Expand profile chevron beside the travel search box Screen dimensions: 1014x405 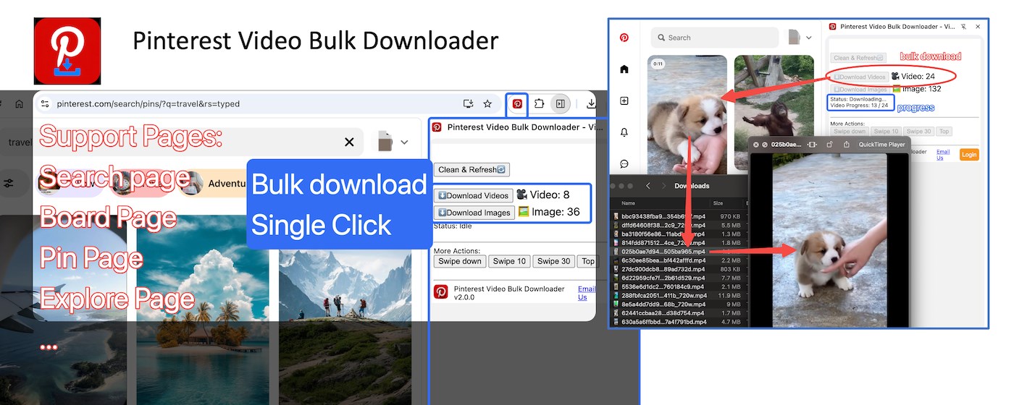coord(404,142)
